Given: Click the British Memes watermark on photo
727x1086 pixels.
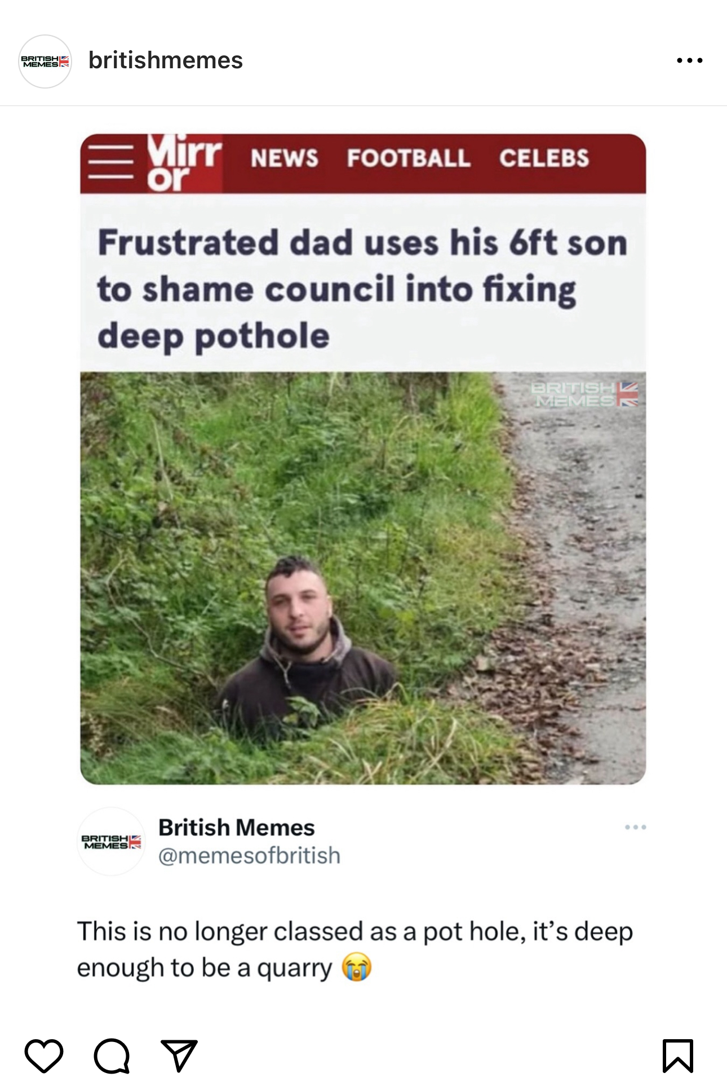Looking at the screenshot, I should pyautogui.click(x=584, y=394).
